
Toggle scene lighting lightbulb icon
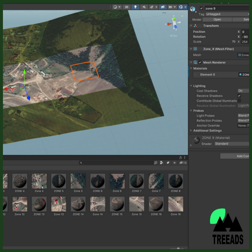[135, 7]
